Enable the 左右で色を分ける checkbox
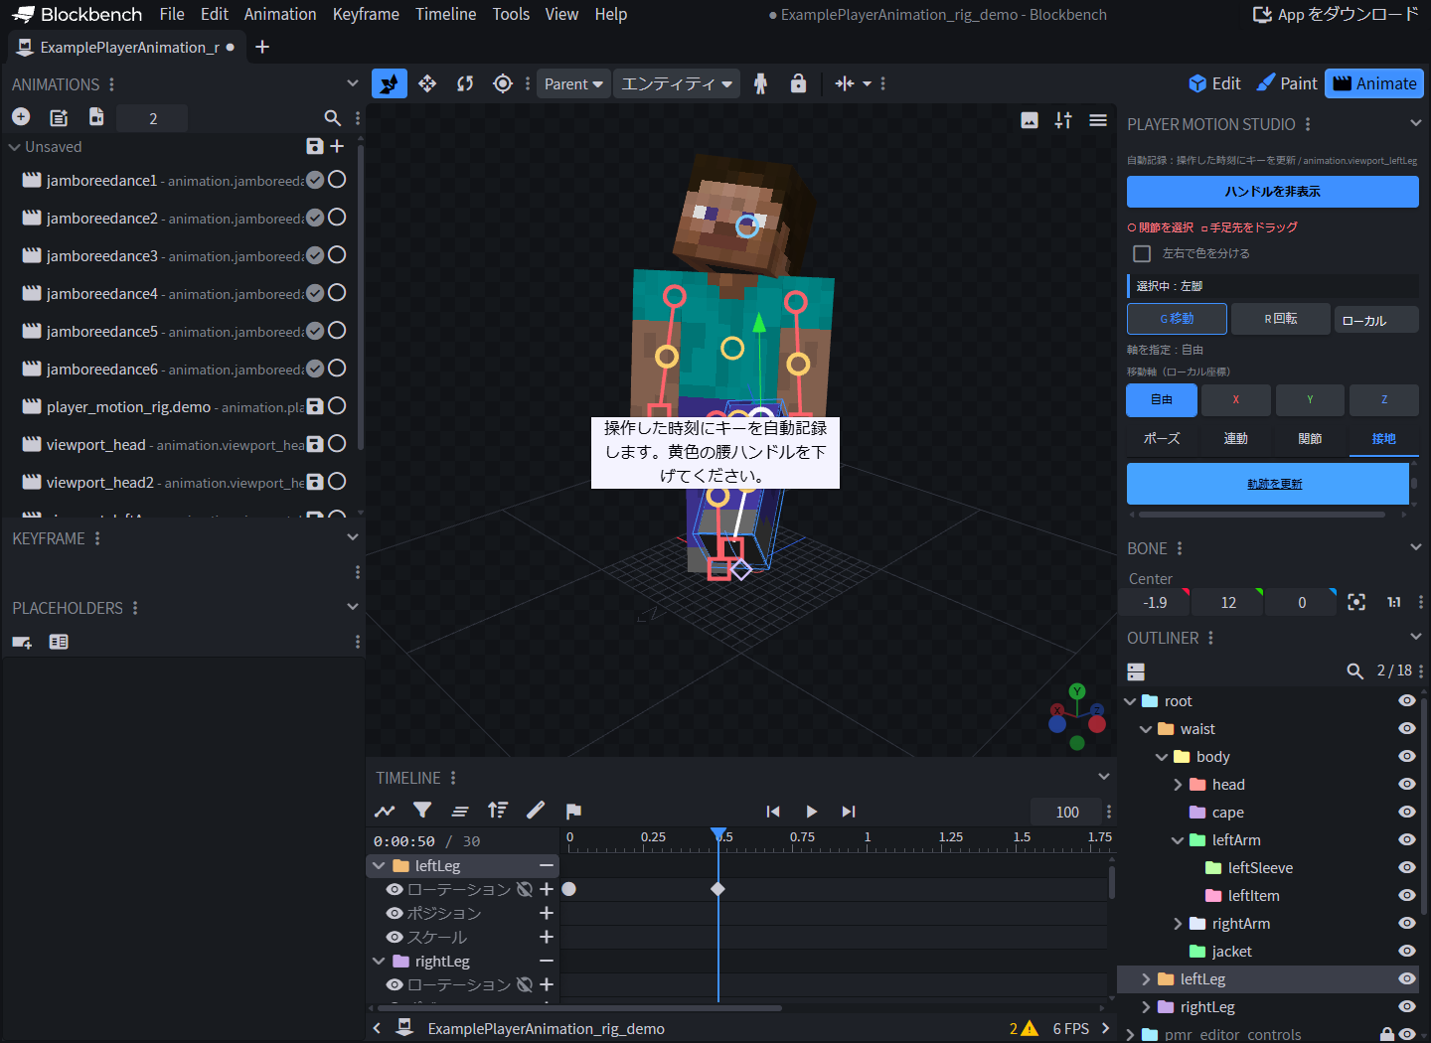1431x1043 pixels. pos(1142,253)
